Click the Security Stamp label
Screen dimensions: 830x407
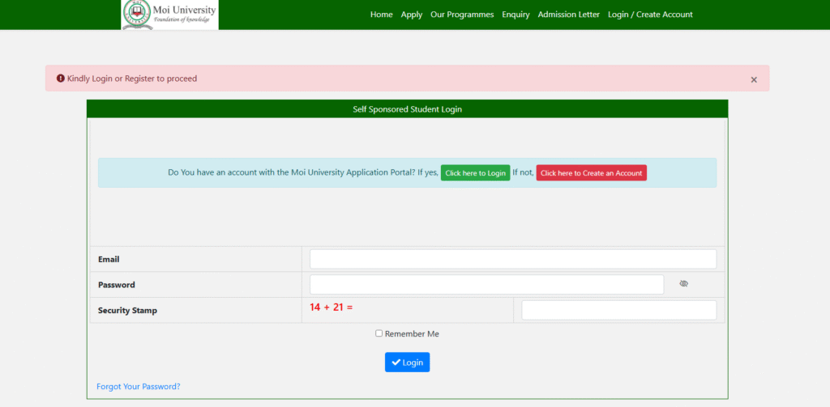tap(127, 311)
